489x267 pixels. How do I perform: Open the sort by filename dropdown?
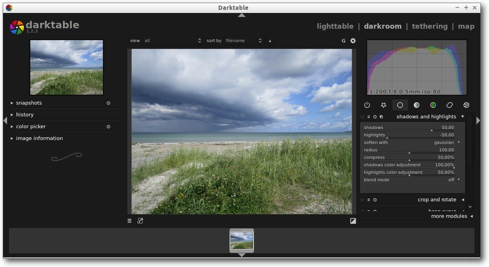point(244,41)
